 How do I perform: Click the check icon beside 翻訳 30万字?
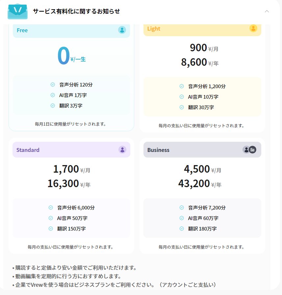click(x=181, y=107)
